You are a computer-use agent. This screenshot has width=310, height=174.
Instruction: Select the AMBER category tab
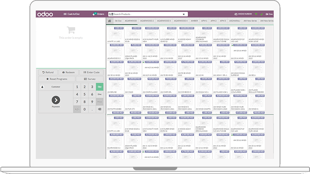point(194,21)
